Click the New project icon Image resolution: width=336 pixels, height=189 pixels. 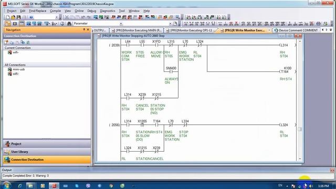pos(8,17)
